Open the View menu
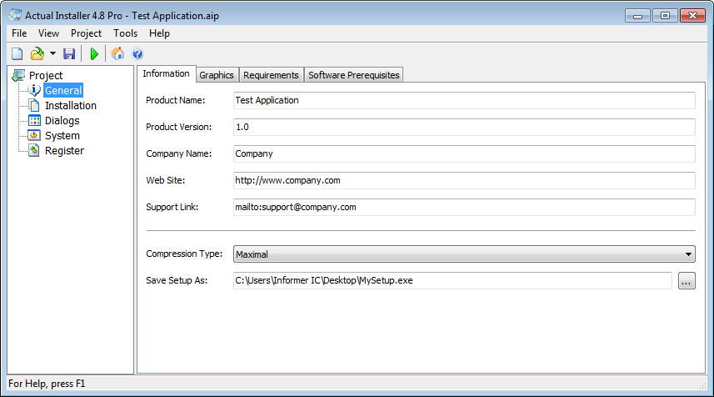This screenshot has height=397, width=714. pyautogui.click(x=48, y=33)
